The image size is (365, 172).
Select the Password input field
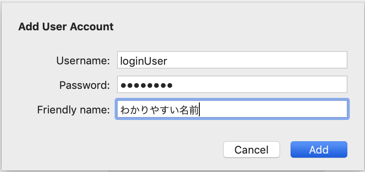click(x=232, y=84)
